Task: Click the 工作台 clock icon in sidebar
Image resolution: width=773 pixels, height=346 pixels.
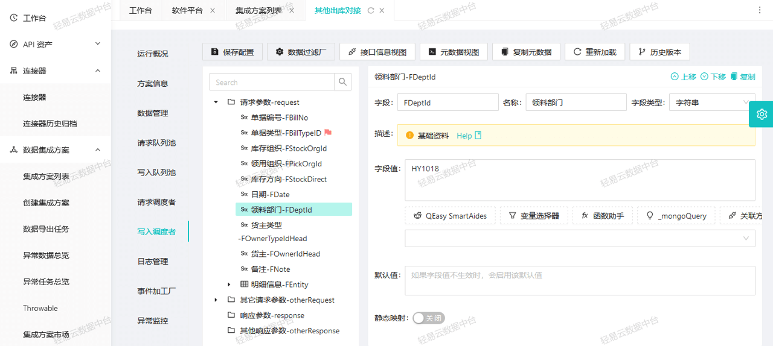Action: (x=13, y=18)
